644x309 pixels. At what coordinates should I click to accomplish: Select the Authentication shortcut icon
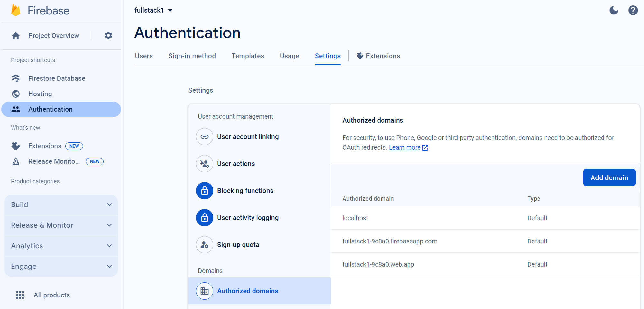pyautogui.click(x=15, y=109)
